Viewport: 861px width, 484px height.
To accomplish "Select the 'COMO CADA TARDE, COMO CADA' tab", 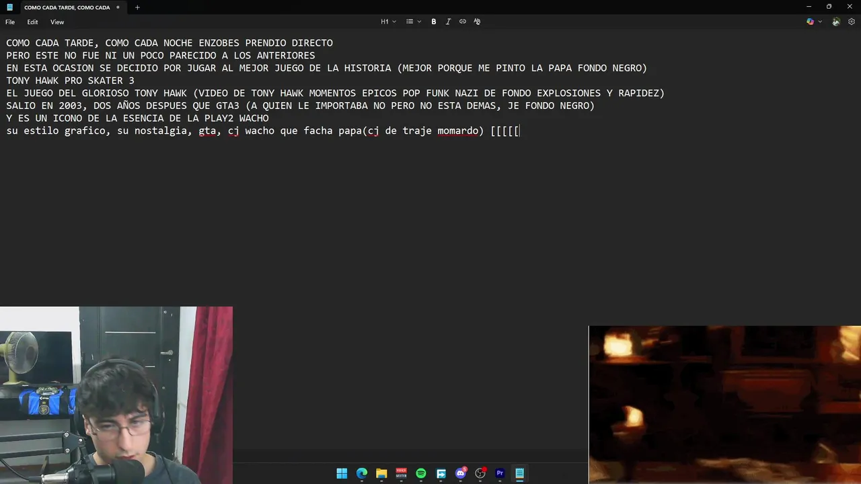I will (67, 7).
